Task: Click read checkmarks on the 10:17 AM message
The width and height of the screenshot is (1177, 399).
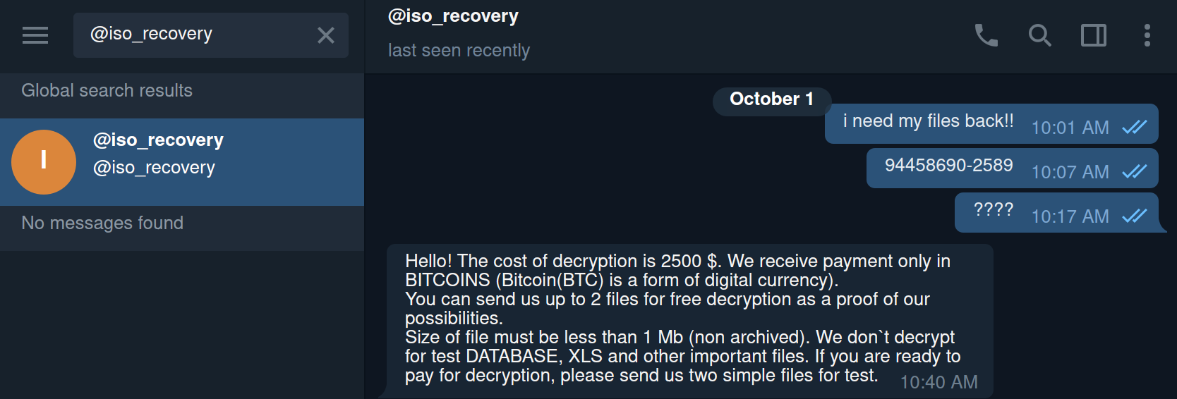Action: [1134, 216]
